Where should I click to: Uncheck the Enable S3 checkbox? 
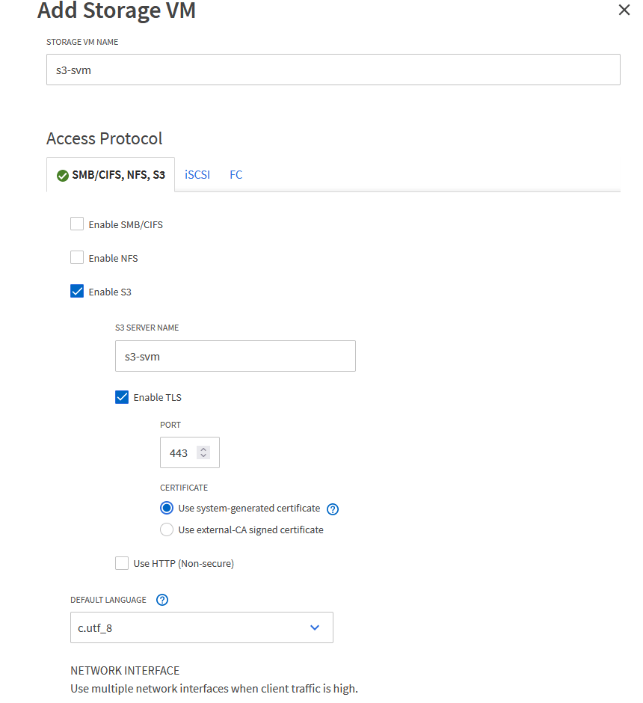77,292
